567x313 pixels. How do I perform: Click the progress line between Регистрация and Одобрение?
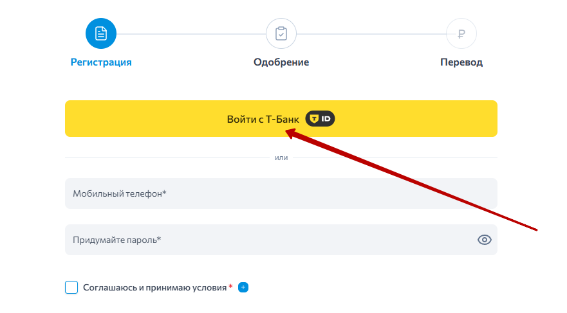pos(191,33)
